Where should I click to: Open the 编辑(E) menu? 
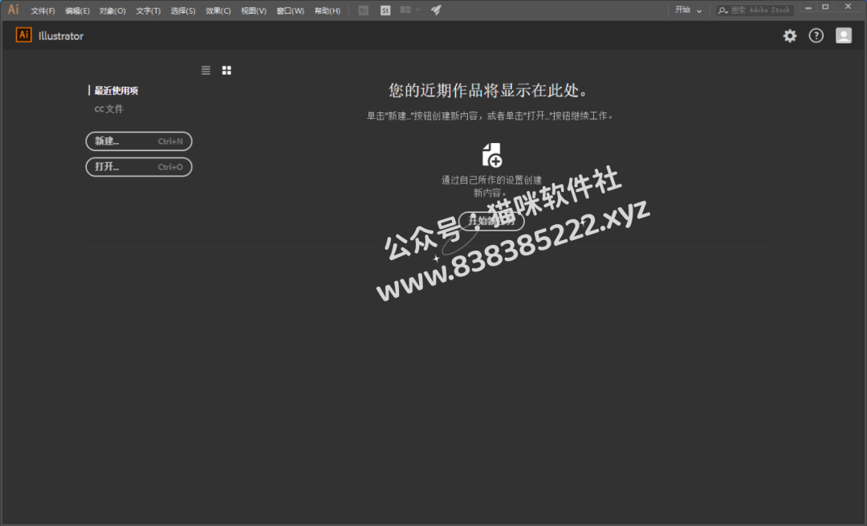coord(77,11)
